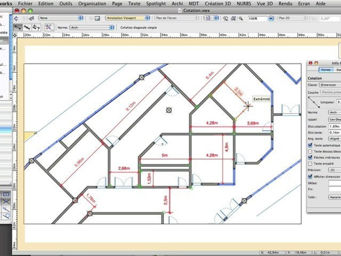Open the Tolér. Aucune dropdown
This screenshot has height=256, width=341.
(x=335, y=197)
